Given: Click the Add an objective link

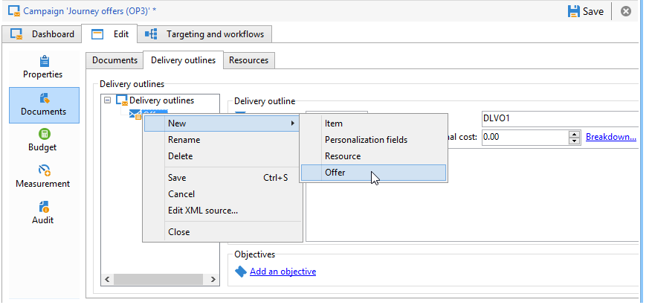Looking at the screenshot, I should [x=283, y=272].
